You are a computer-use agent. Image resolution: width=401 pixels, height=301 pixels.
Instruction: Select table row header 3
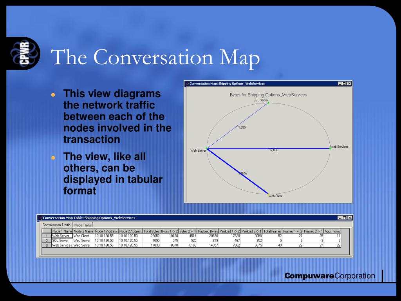(47, 245)
